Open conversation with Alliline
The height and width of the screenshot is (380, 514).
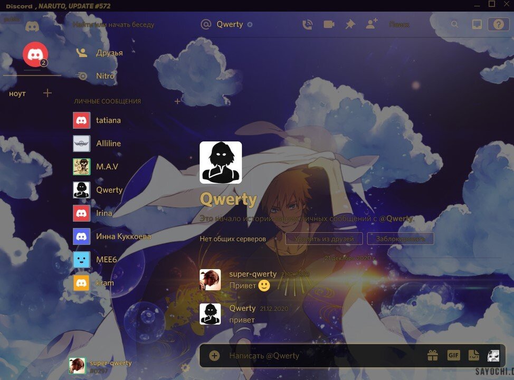pyautogui.click(x=127, y=144)
